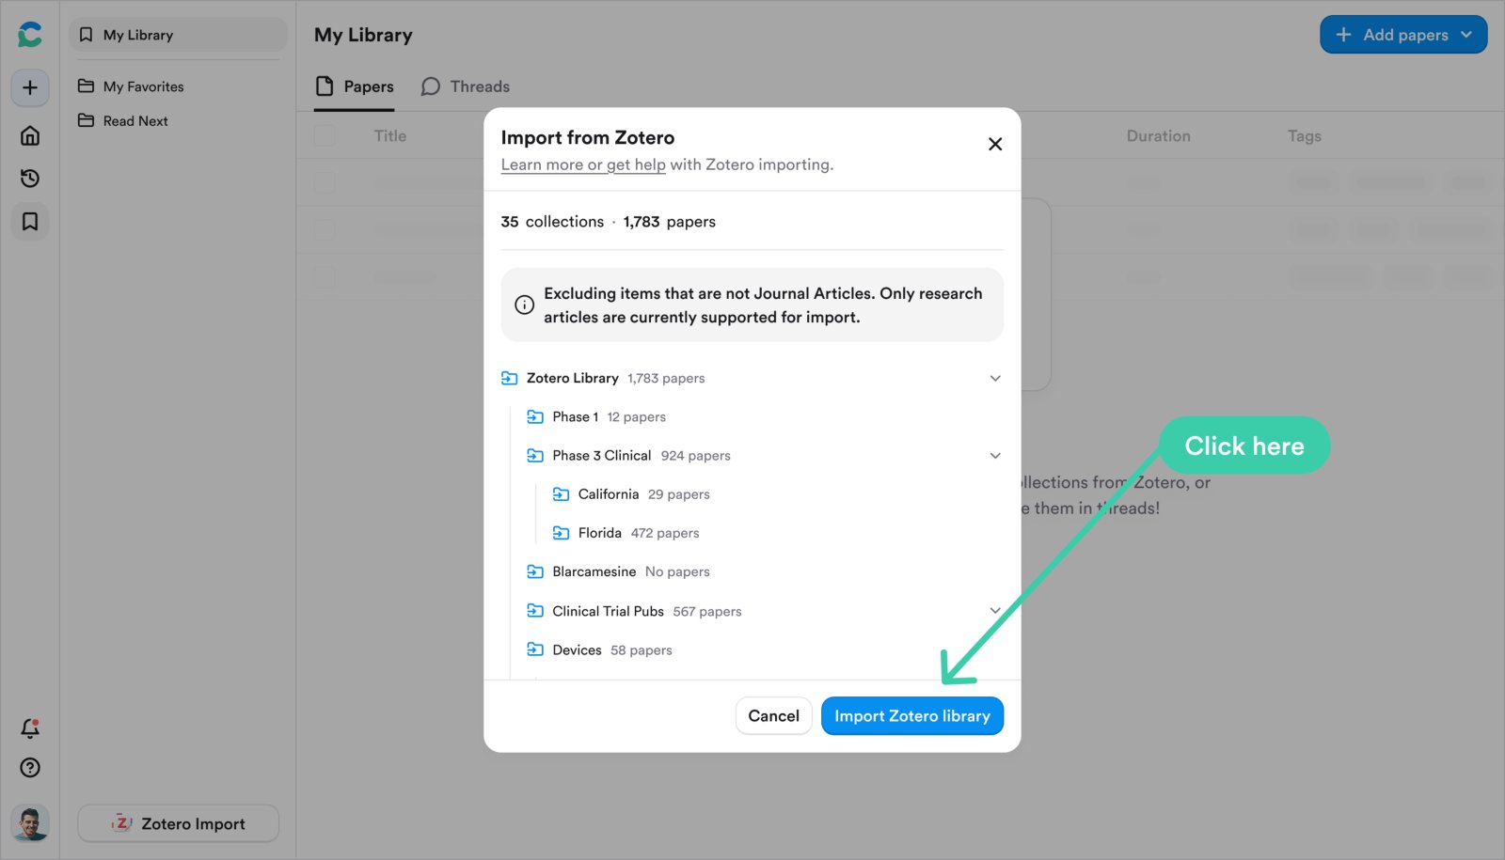The image size is (1505, 860).
Task: Open the Learn more or get help link
Action: pos(583,164)
